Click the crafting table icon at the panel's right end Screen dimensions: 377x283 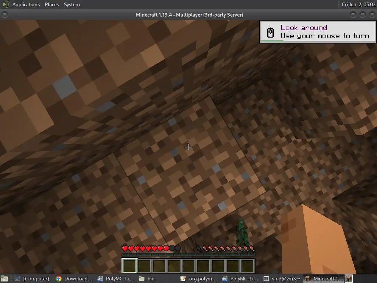pyautogui.click(x=349, y=279)
